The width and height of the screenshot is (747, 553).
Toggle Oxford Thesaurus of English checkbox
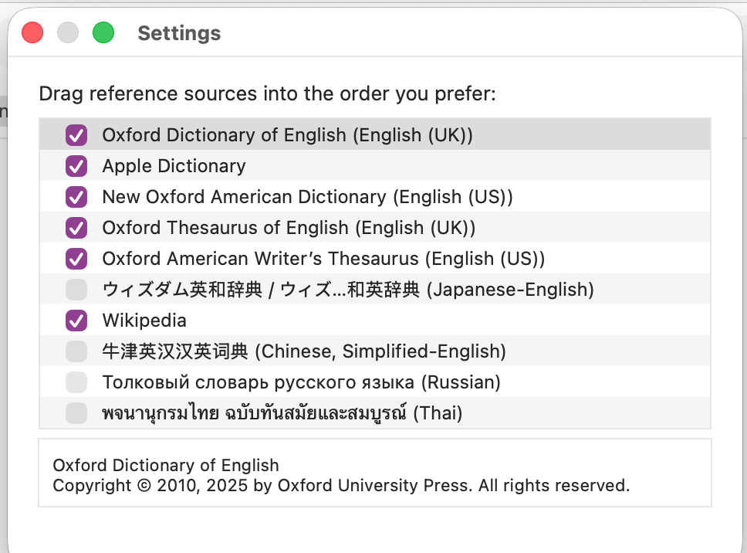point(76,228)
